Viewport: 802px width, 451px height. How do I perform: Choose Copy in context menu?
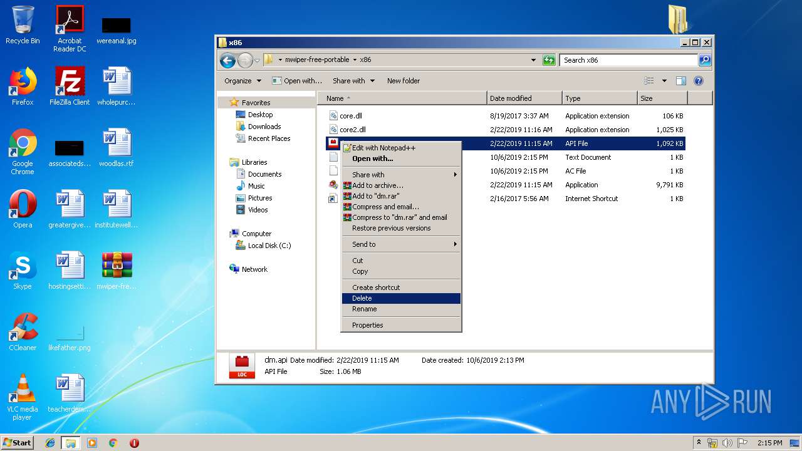(x=401, y=271)
